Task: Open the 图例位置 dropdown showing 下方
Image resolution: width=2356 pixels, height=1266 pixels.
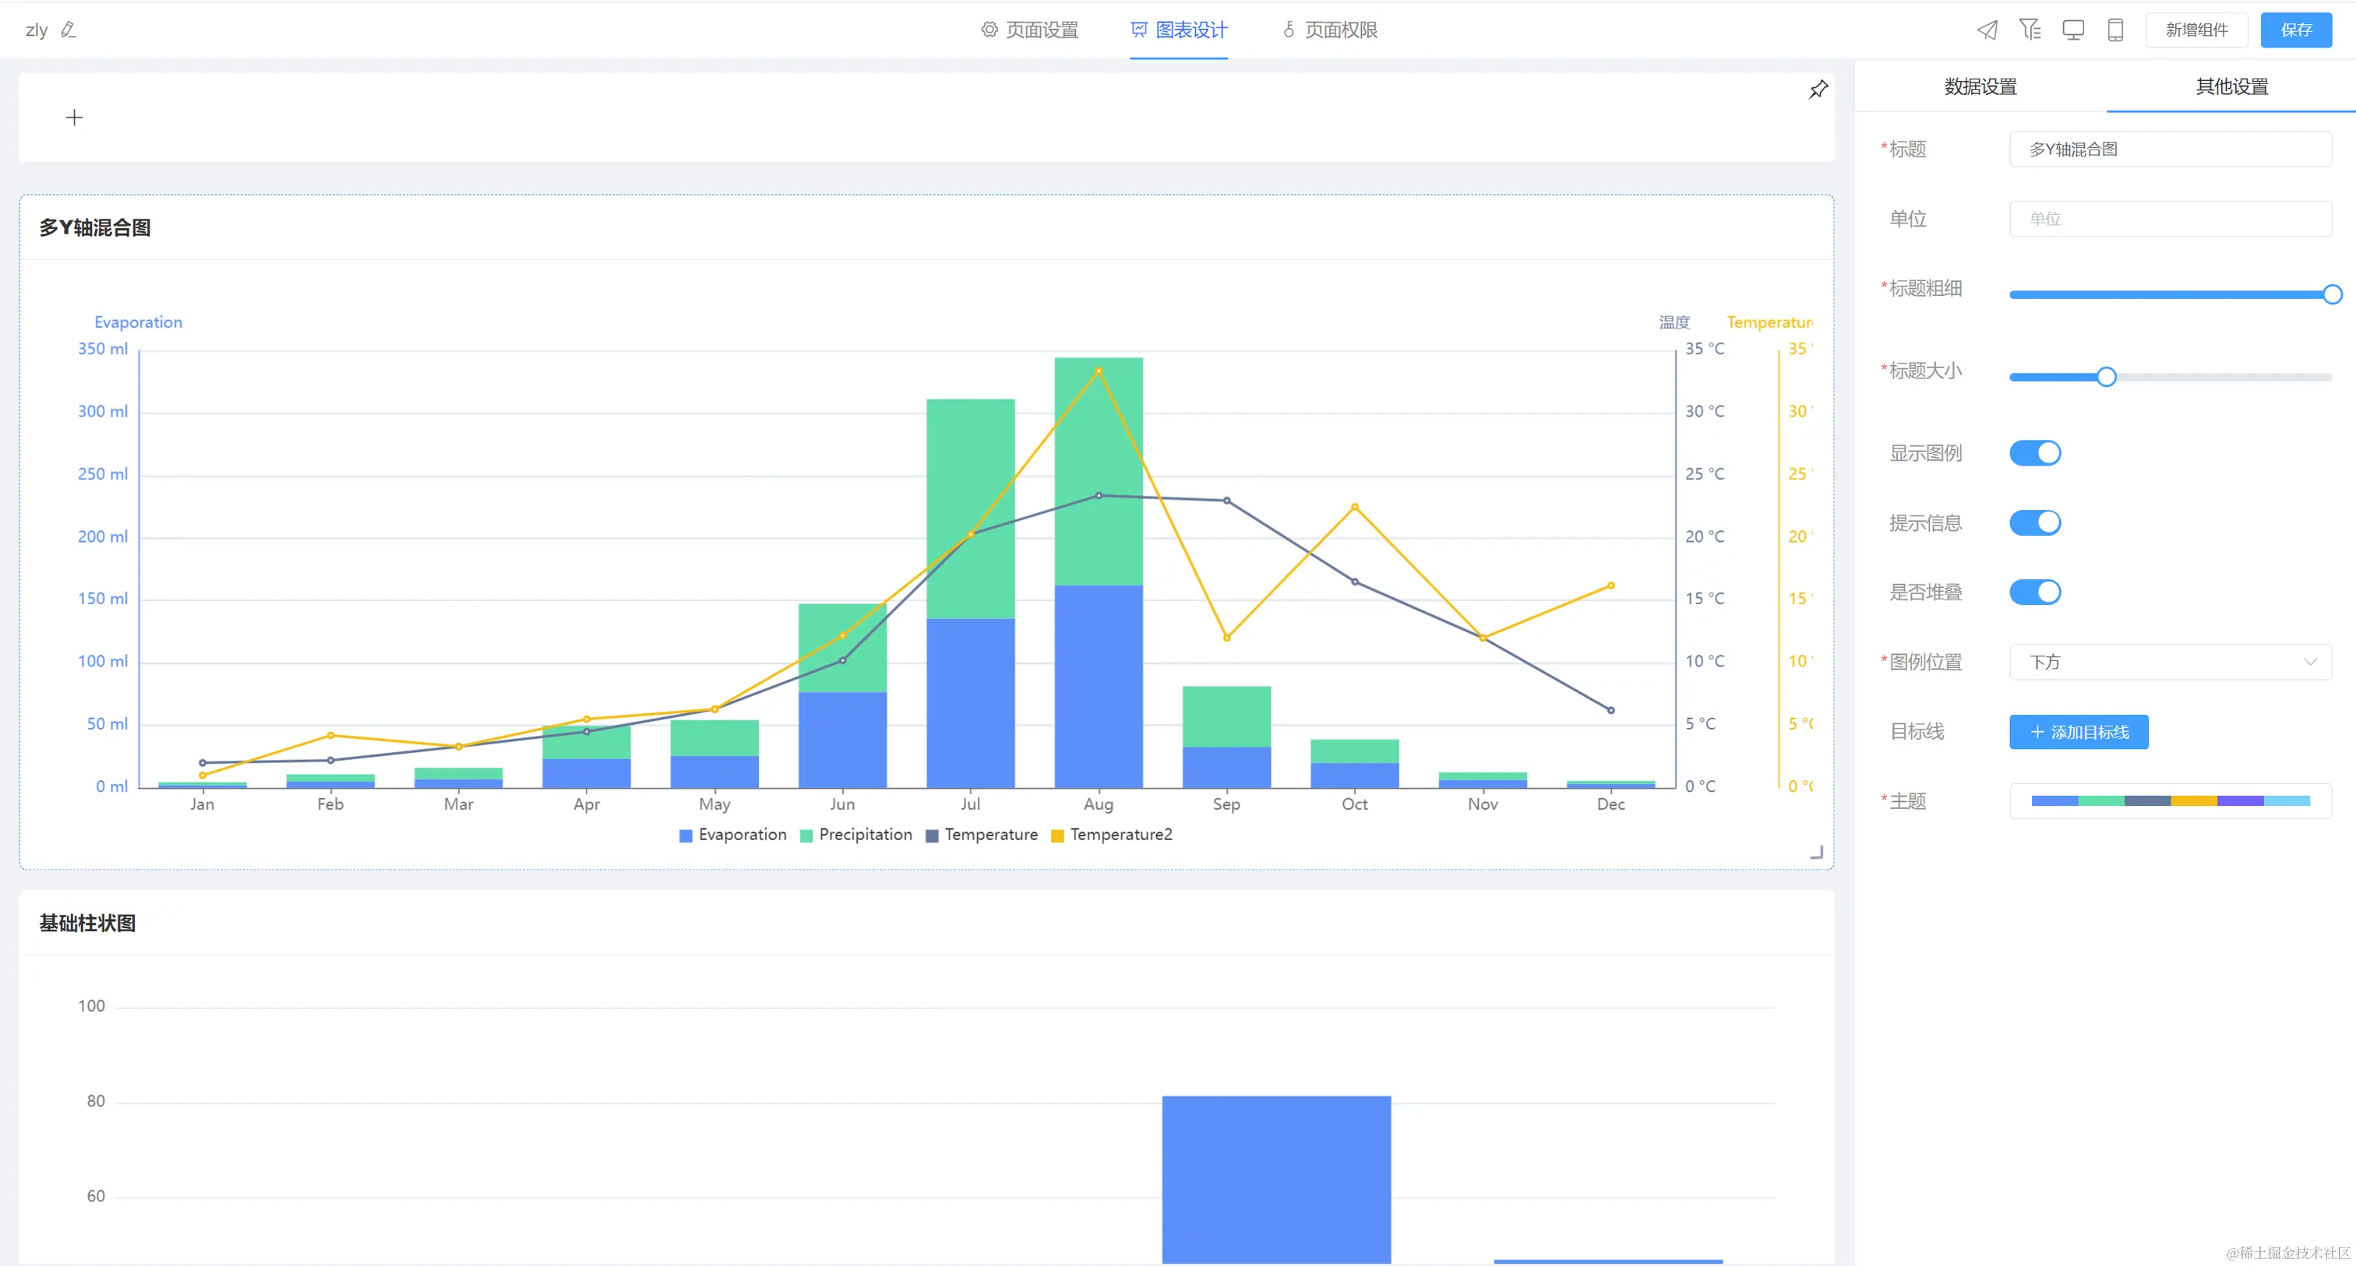Action: (2170, 662)
